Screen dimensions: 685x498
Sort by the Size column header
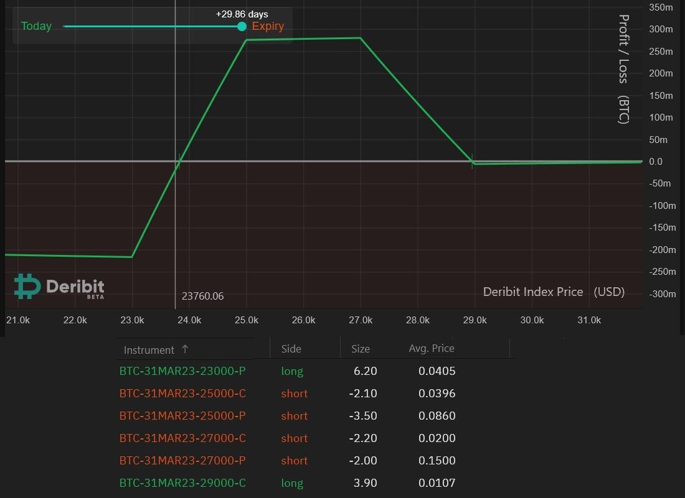(361, 349)
